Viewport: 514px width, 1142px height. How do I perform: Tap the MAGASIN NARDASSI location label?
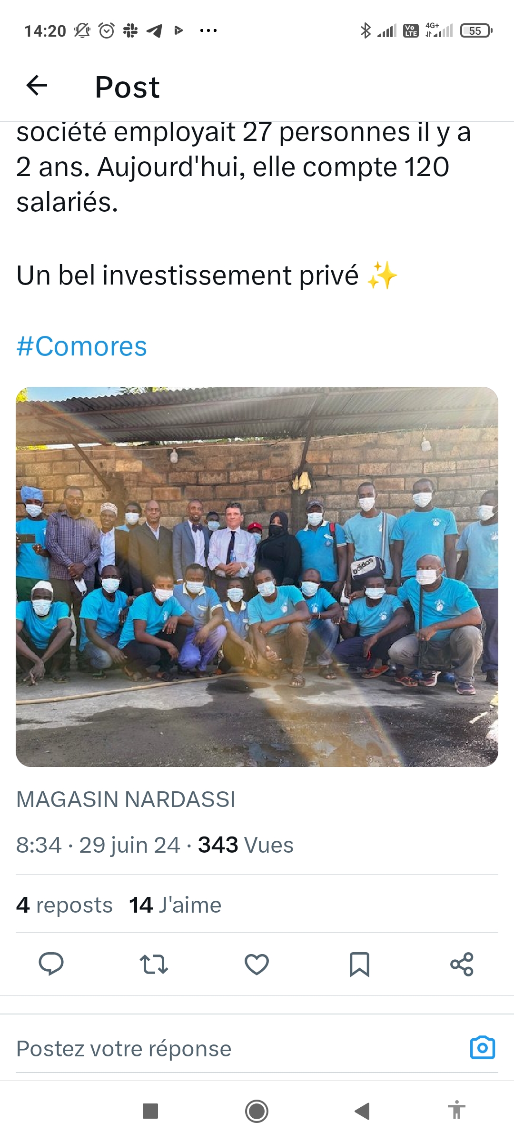pos(126,799)
